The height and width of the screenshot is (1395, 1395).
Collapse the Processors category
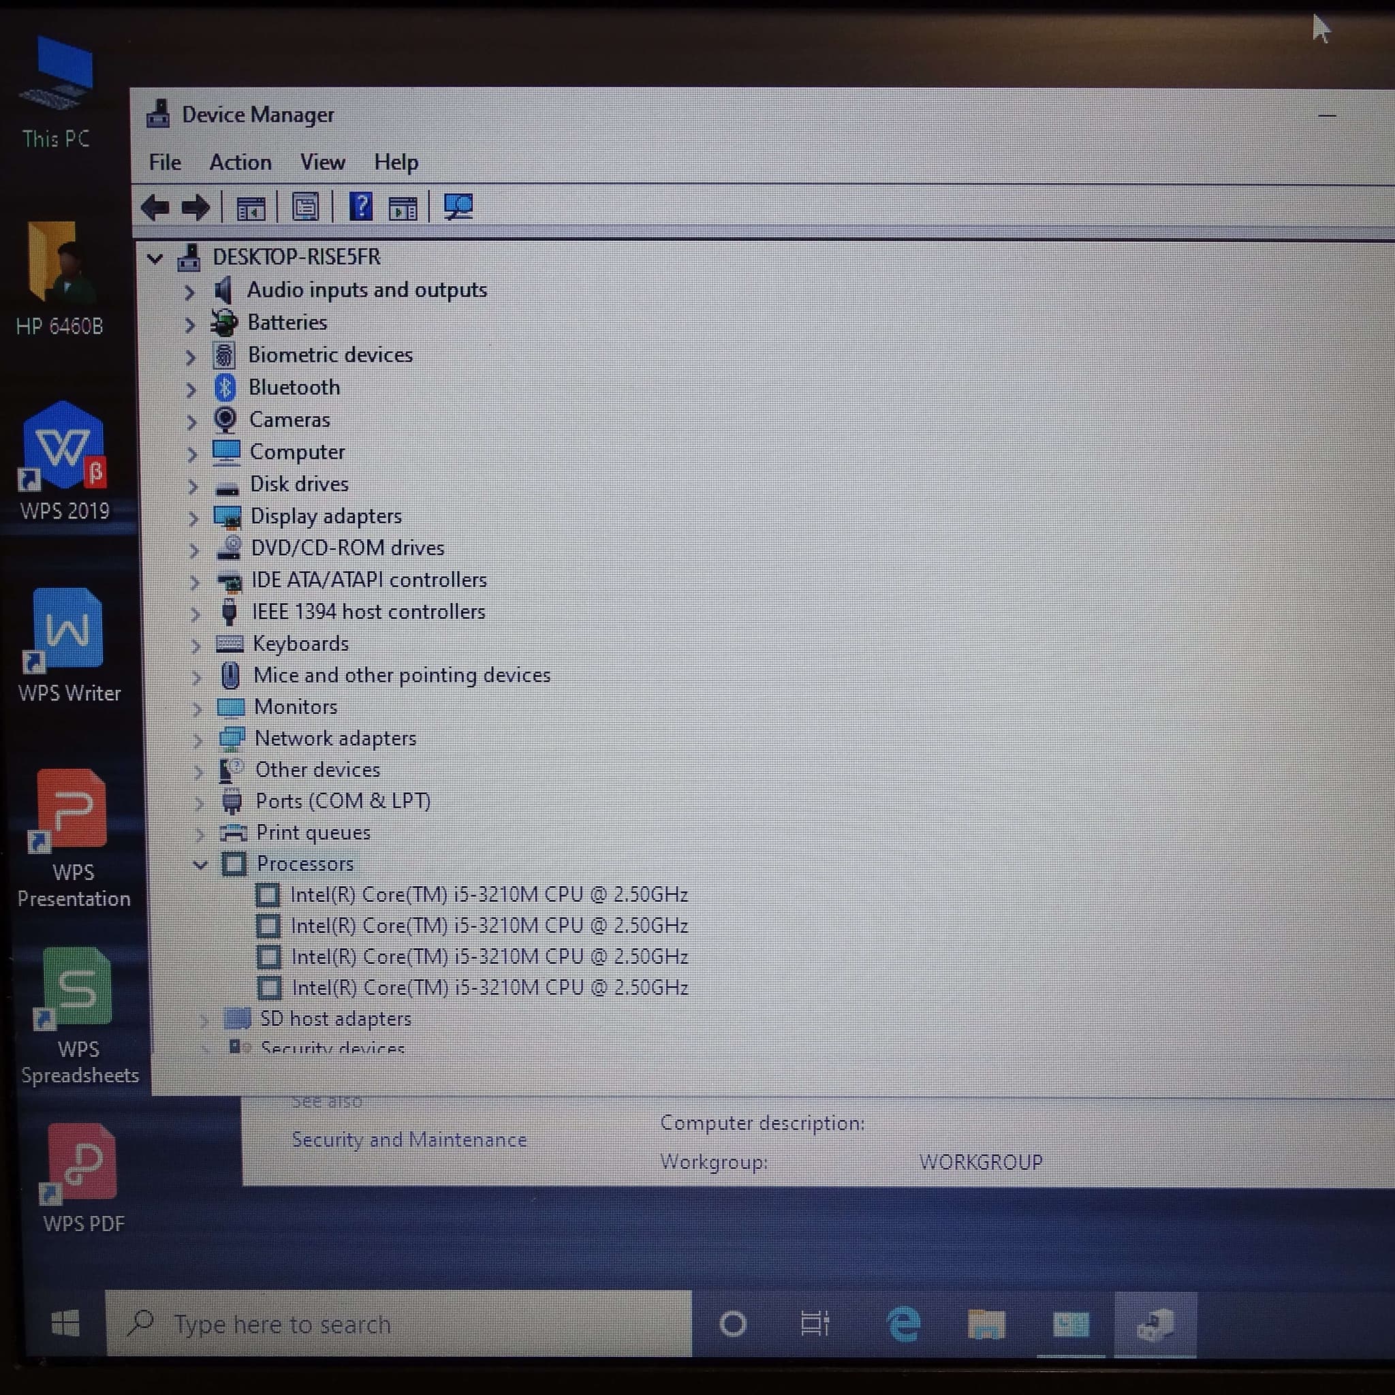[200, 864]
